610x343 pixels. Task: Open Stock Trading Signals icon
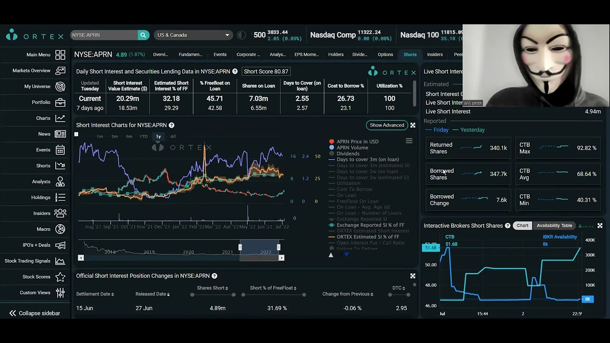(x=60, y=261)
